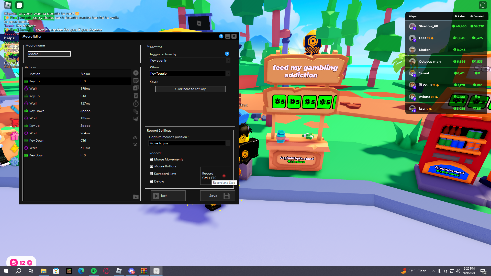
Task: Click the add action plus icon
Action: tap(136, 73)
